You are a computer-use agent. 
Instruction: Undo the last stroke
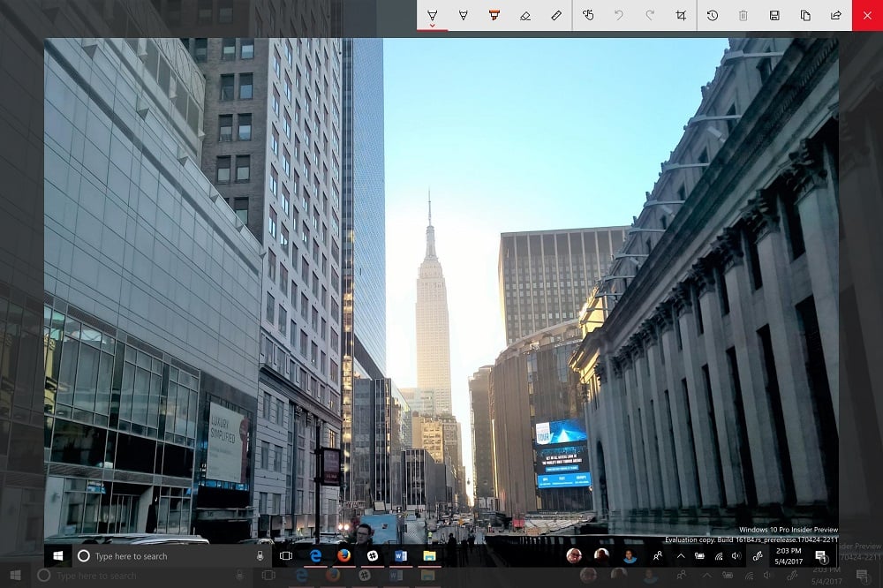619,16
